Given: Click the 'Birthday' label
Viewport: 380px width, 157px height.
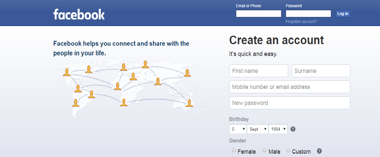Looking at the screenshot, I should click(x=239, y=119).
